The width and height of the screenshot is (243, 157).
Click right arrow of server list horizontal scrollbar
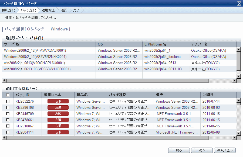(234, 81)
